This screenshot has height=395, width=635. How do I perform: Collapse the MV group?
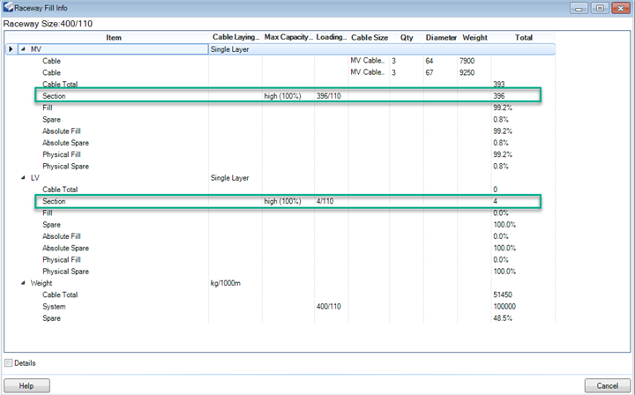tap(22, 49)
